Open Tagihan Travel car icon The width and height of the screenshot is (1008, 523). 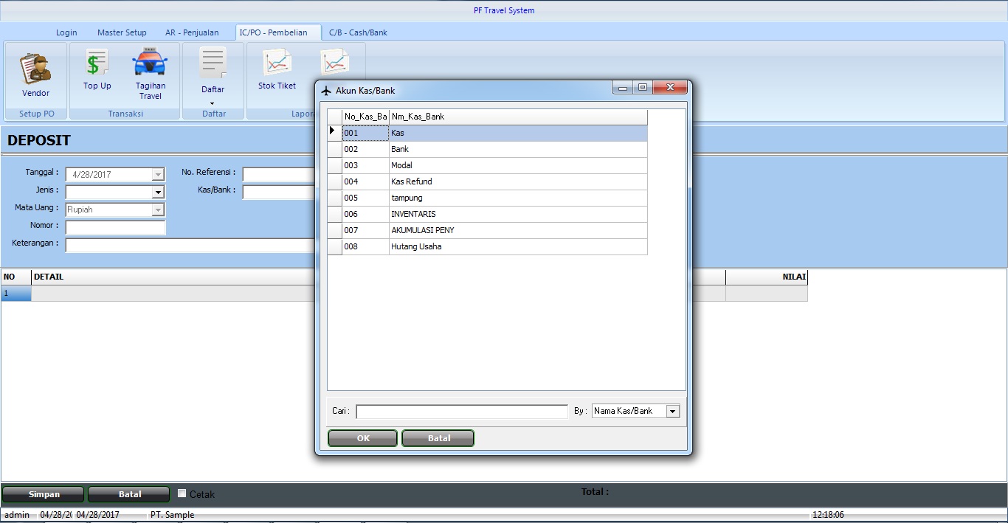tap(150, 64)
